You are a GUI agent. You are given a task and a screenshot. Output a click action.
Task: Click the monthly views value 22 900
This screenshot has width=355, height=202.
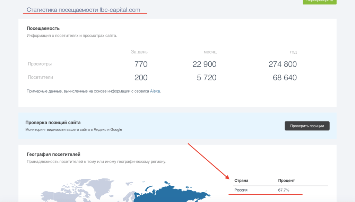pyautogui.click(x=204, y=64)
